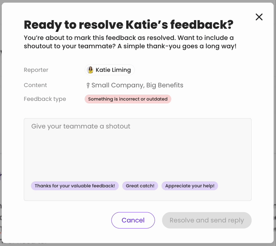Click Katie Liming's avatar photo
The width and height of the screenshot is (276, 246).
[x=90, y=70]
